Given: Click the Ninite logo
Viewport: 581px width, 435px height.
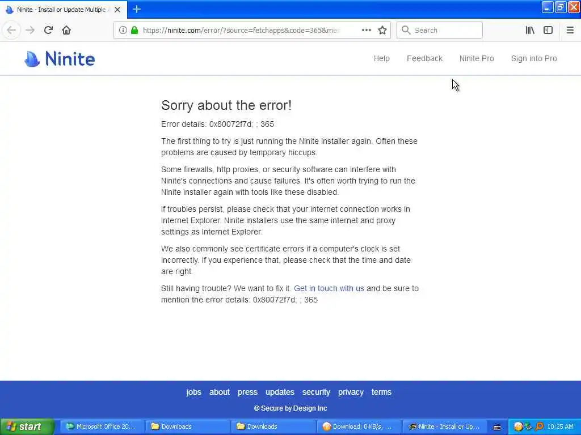Looking at the screenshot, I should (60, 59).
